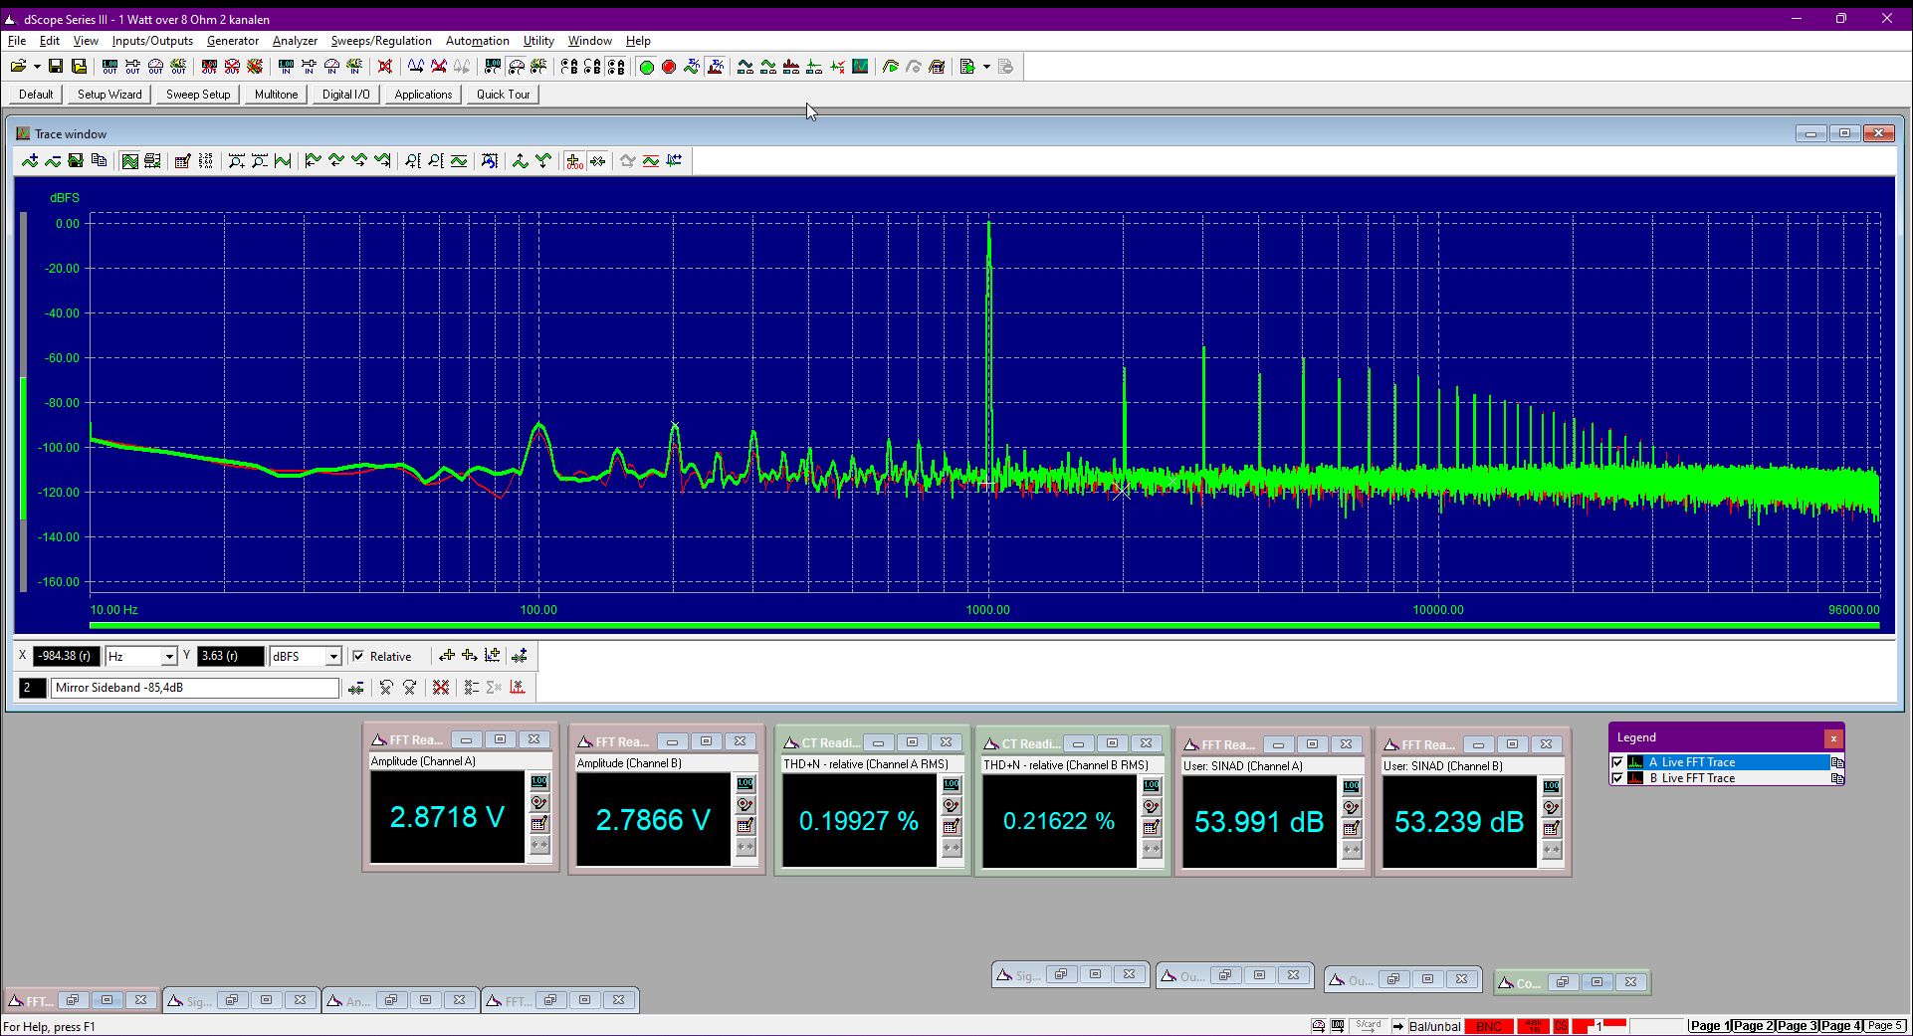Click the 0.19927 % THD+N reading

pos(859,821)
